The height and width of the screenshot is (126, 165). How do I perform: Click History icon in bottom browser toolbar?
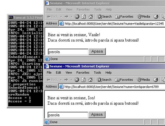[x=156, y=80]
